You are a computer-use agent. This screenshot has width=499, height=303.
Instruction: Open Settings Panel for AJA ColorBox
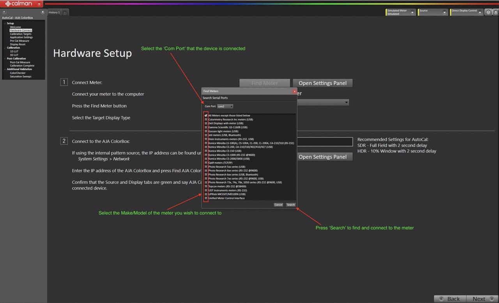tap(322, 157)
